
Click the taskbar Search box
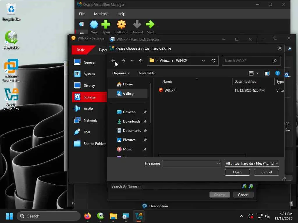point(49,216)
